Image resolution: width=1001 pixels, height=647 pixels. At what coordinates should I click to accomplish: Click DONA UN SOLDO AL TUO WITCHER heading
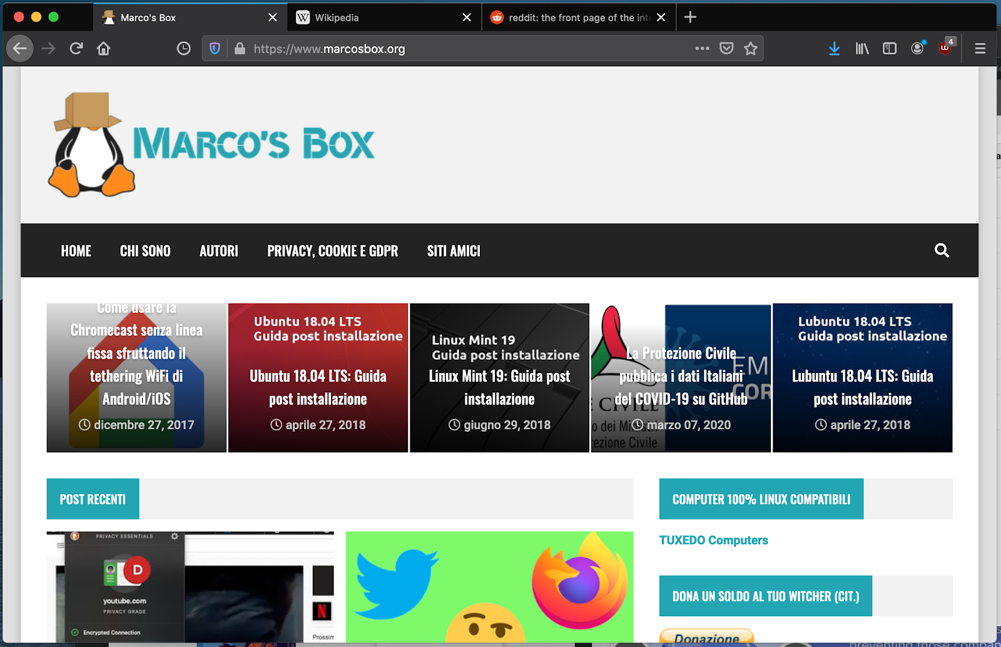[766, 596]
